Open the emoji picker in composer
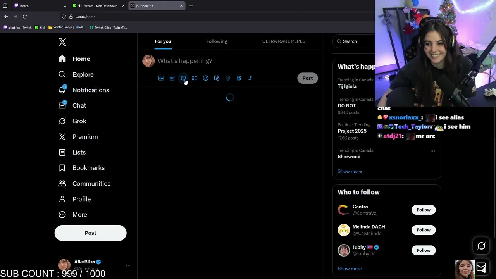The width and height of the screenshot is (496, 279). pyautogui.click(x=205, y=78)
